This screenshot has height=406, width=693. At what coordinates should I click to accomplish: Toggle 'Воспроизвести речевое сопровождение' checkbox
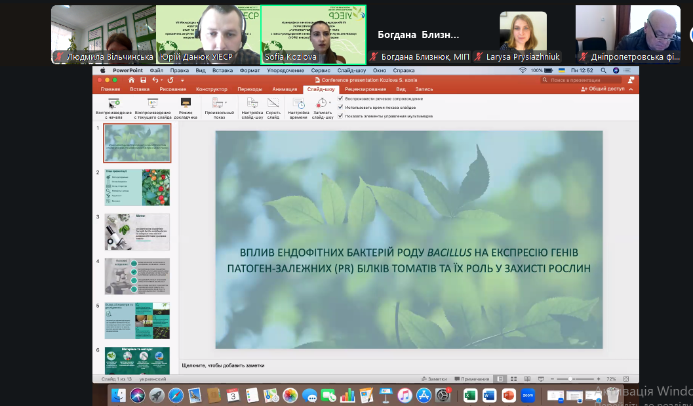pos(340,98)
